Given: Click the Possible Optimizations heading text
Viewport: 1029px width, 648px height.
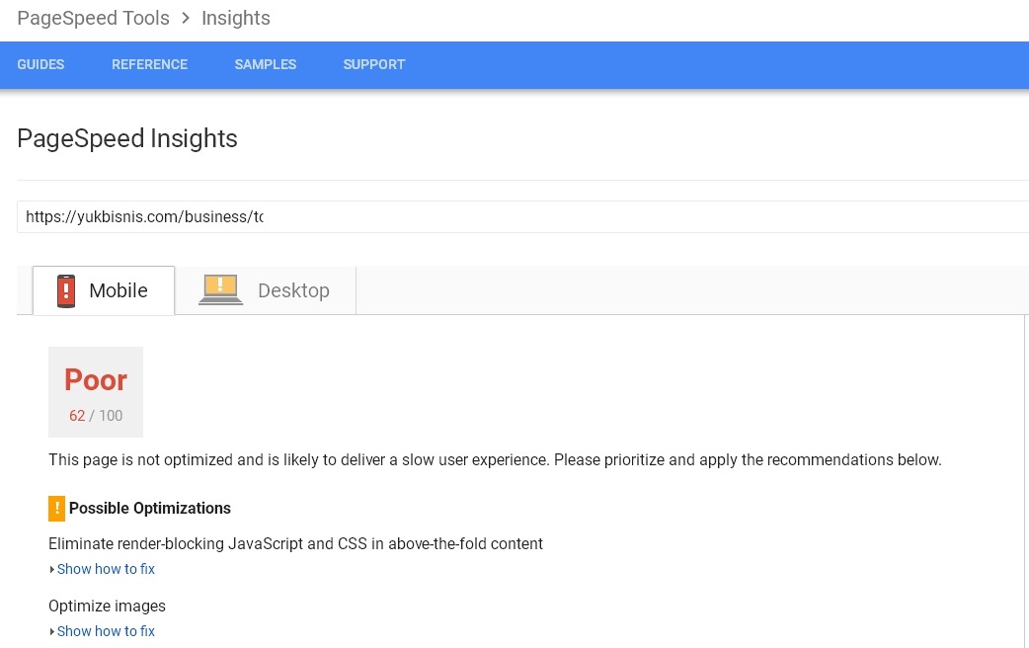Looking at the screenshot, I should [x=150, y=508].
